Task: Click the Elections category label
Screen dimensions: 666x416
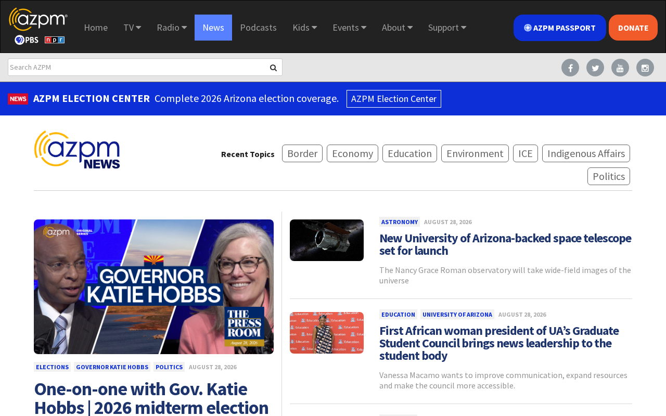Action: (53, 367)
